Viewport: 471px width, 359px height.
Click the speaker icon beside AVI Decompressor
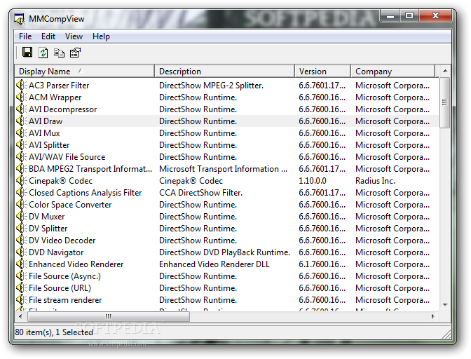(22, 109)
